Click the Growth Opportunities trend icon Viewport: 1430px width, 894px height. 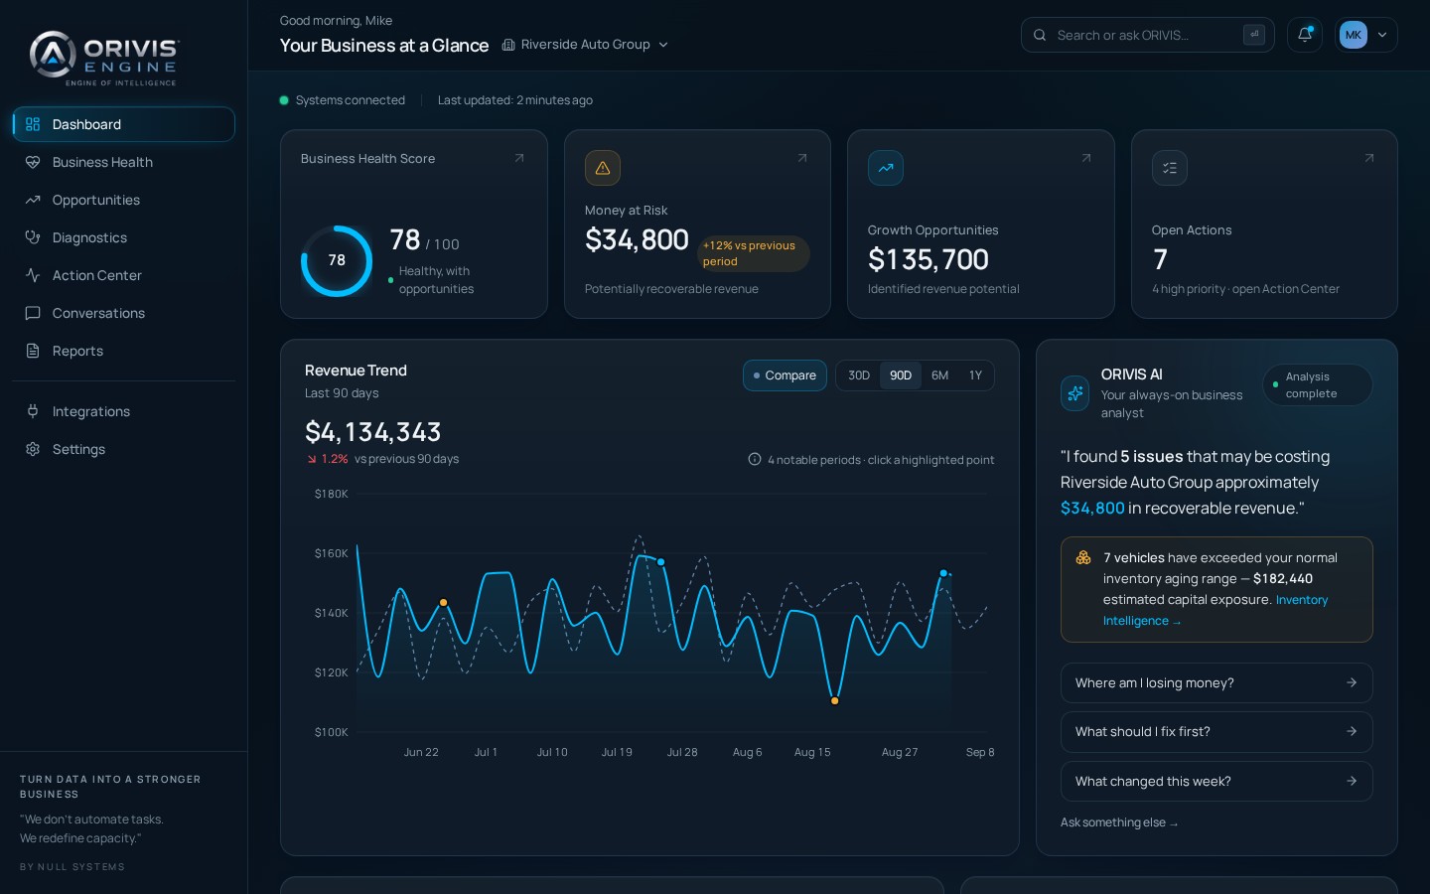[886, 168]
